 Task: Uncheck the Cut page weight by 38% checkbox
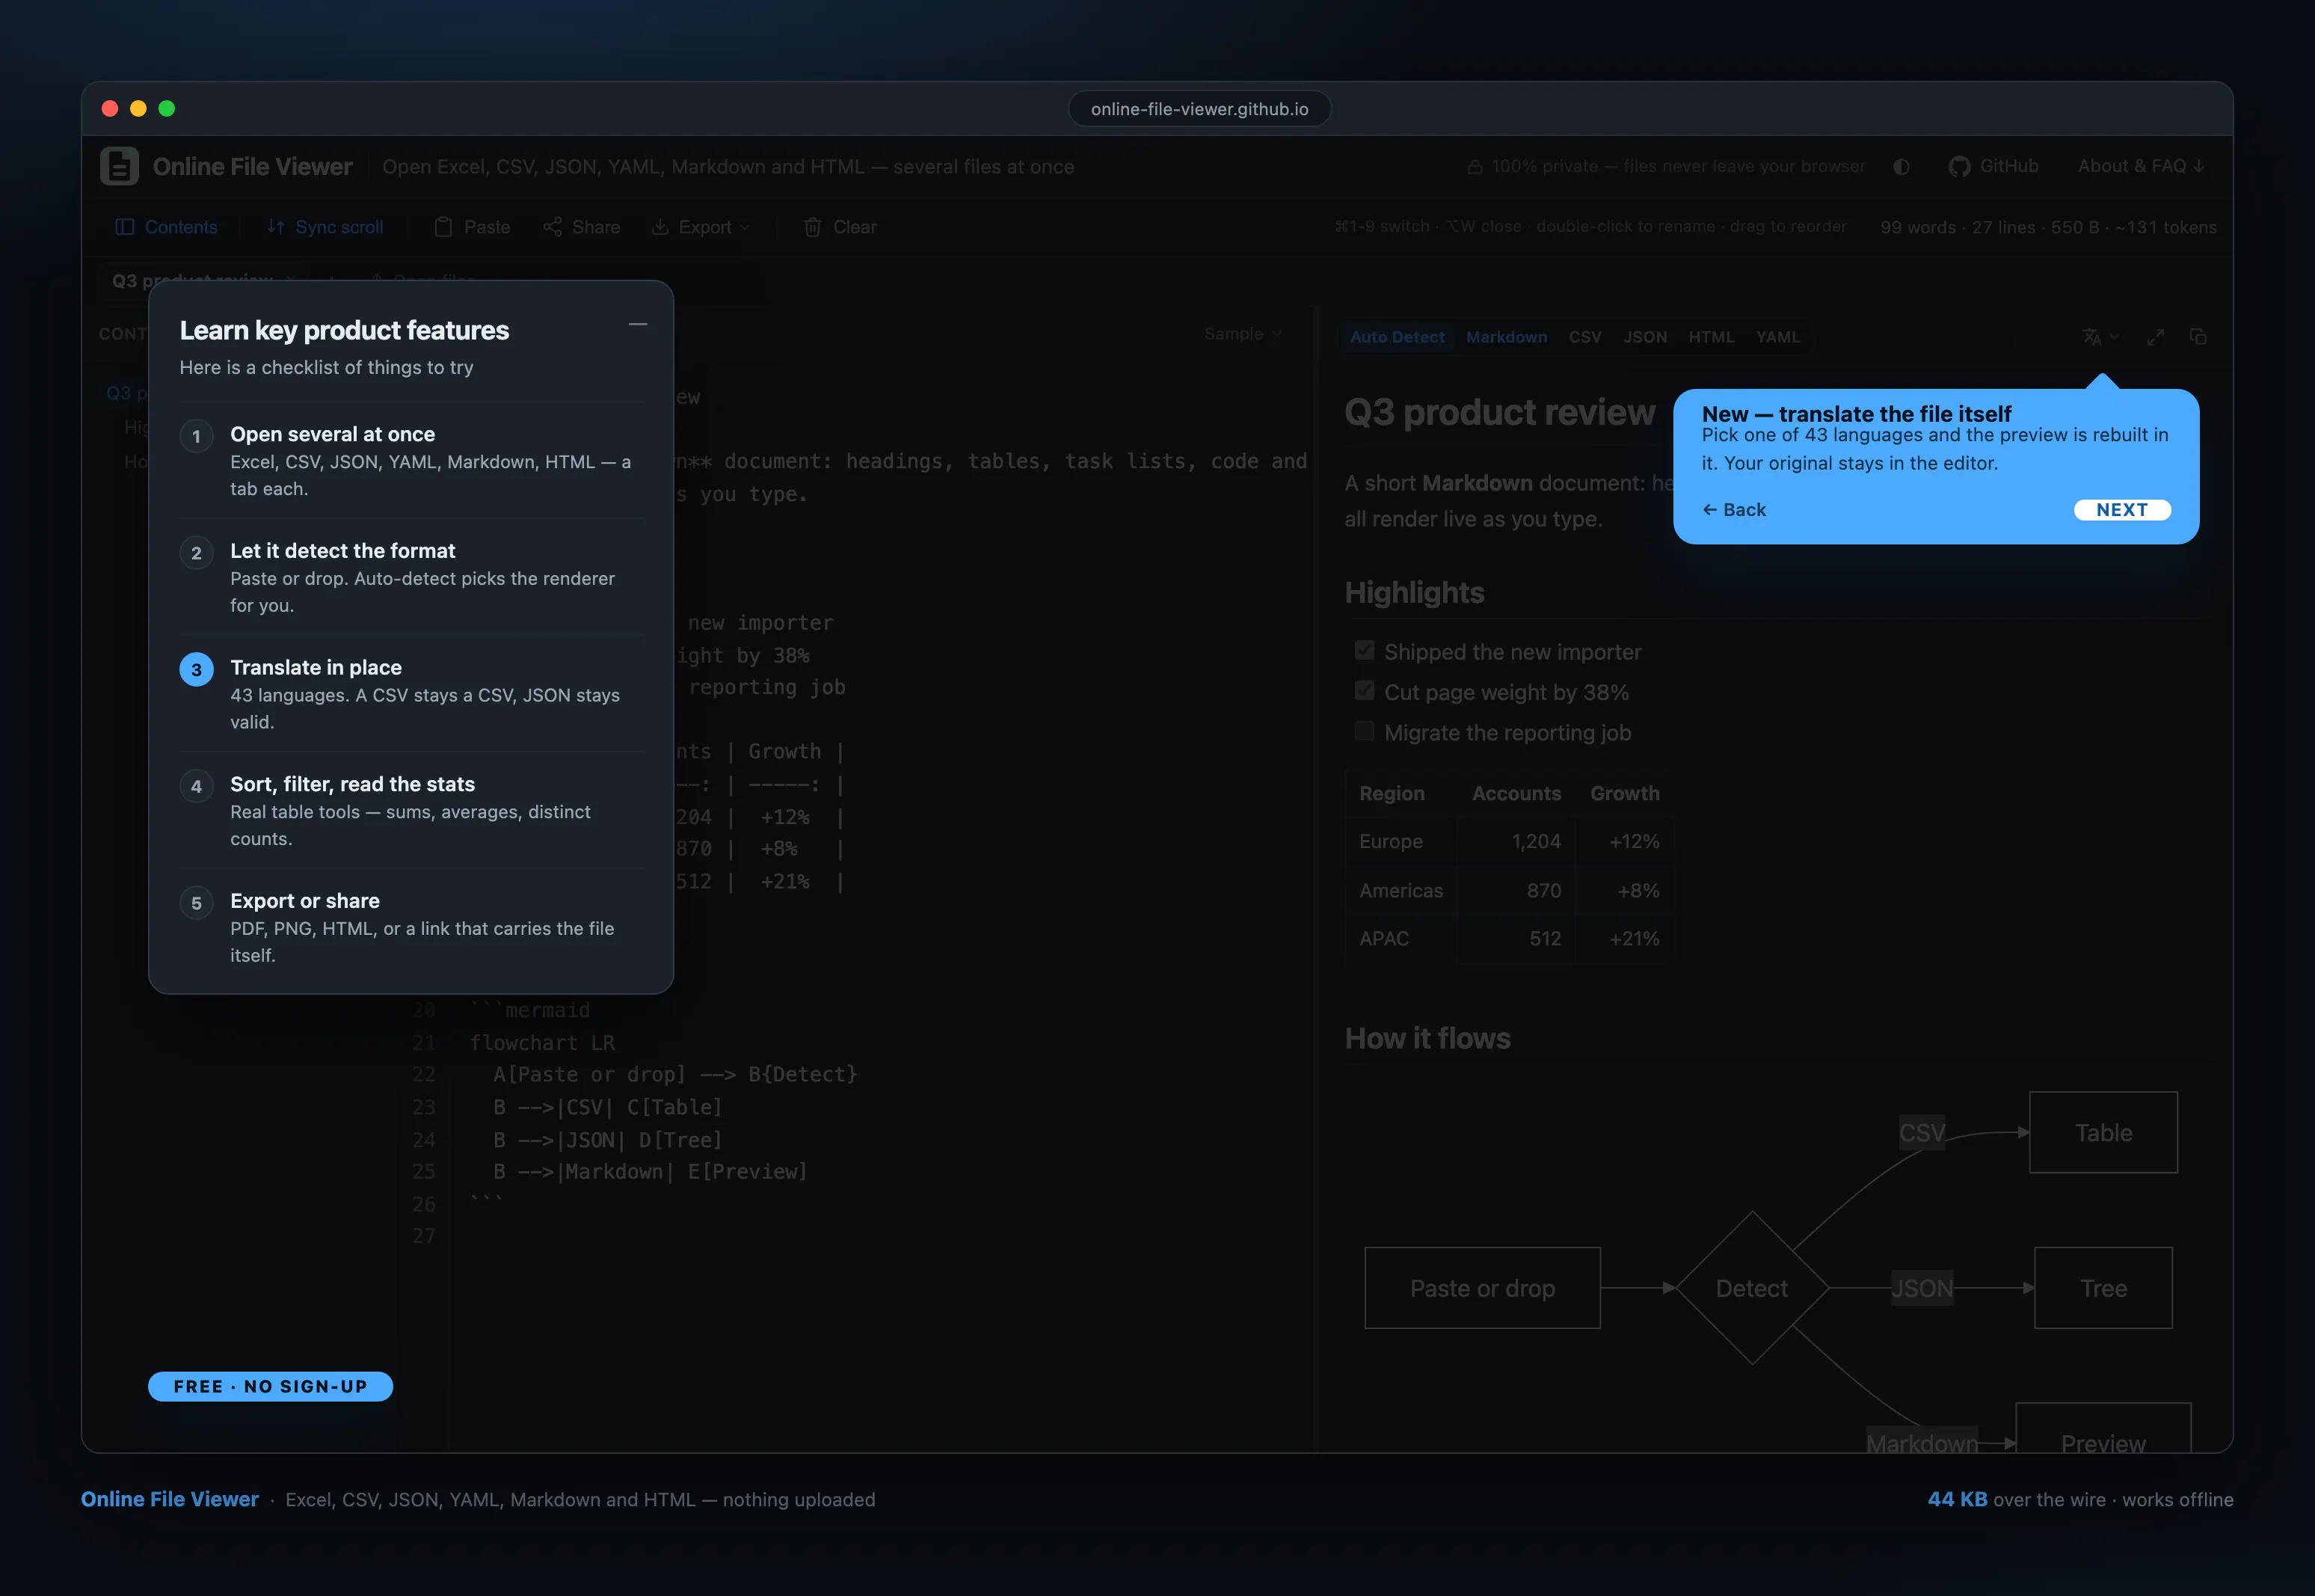[1365, 691]
